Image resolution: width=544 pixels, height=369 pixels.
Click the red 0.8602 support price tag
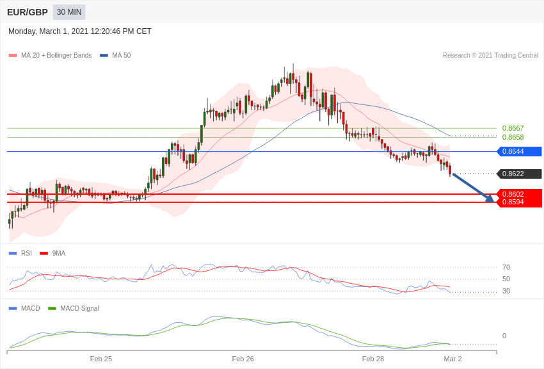(519, 193)
